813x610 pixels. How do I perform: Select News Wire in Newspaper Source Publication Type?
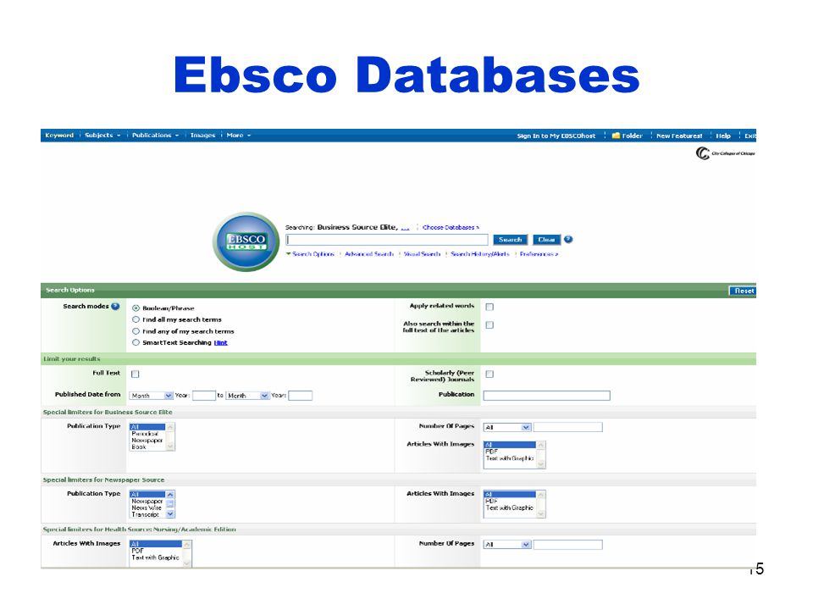point(147,507)
